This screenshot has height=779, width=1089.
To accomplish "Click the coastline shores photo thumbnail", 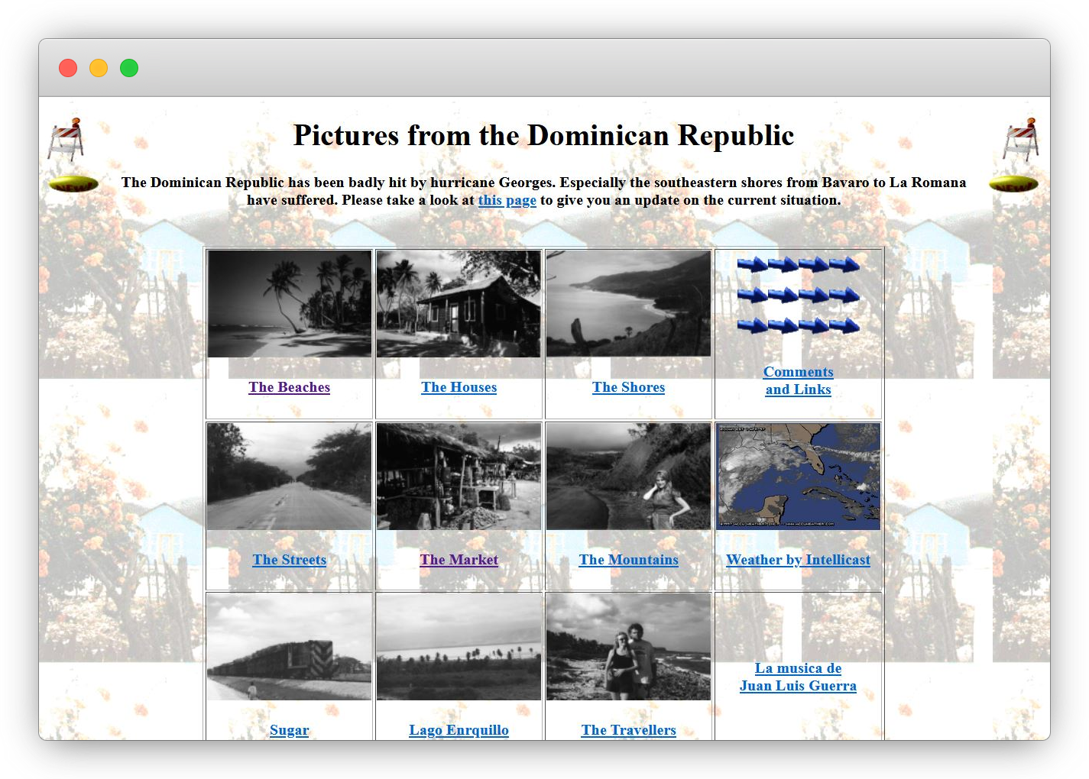I will tap(629, 303).
